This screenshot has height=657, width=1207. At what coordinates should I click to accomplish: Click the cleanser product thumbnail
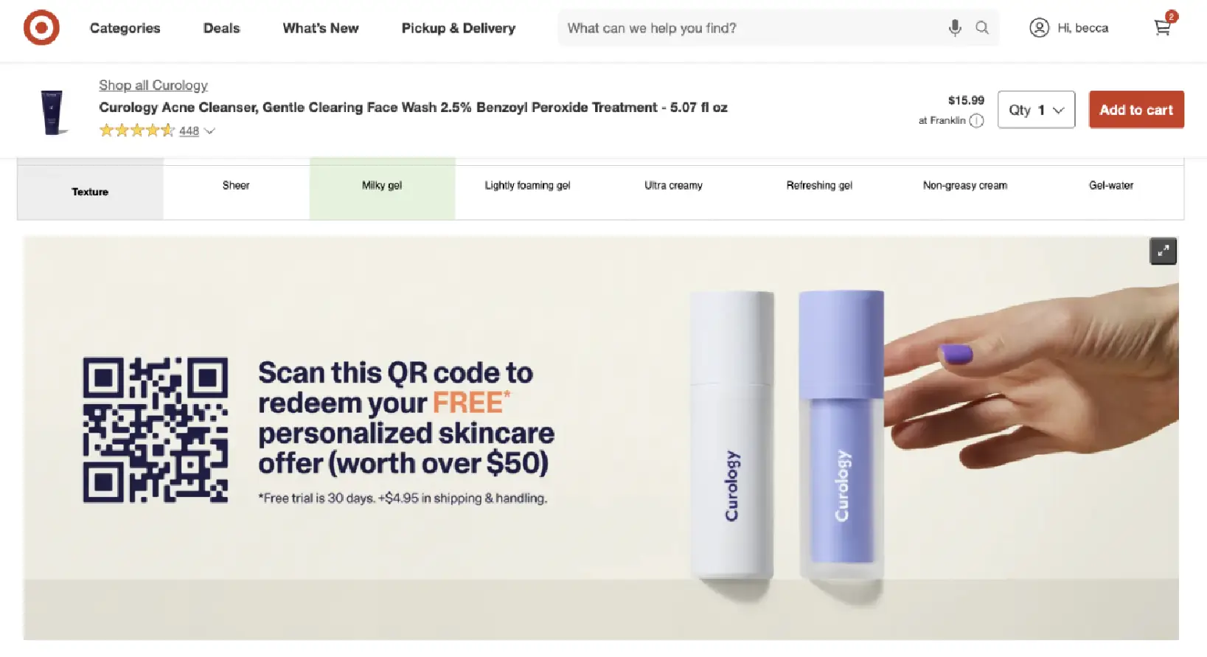click(52, 112)
